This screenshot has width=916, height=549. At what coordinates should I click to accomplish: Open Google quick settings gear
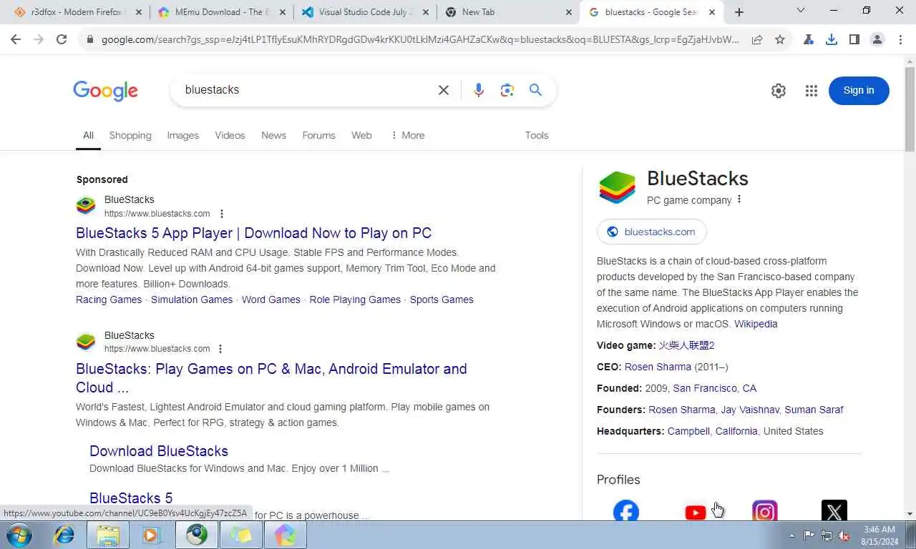(x=779, y=91)
